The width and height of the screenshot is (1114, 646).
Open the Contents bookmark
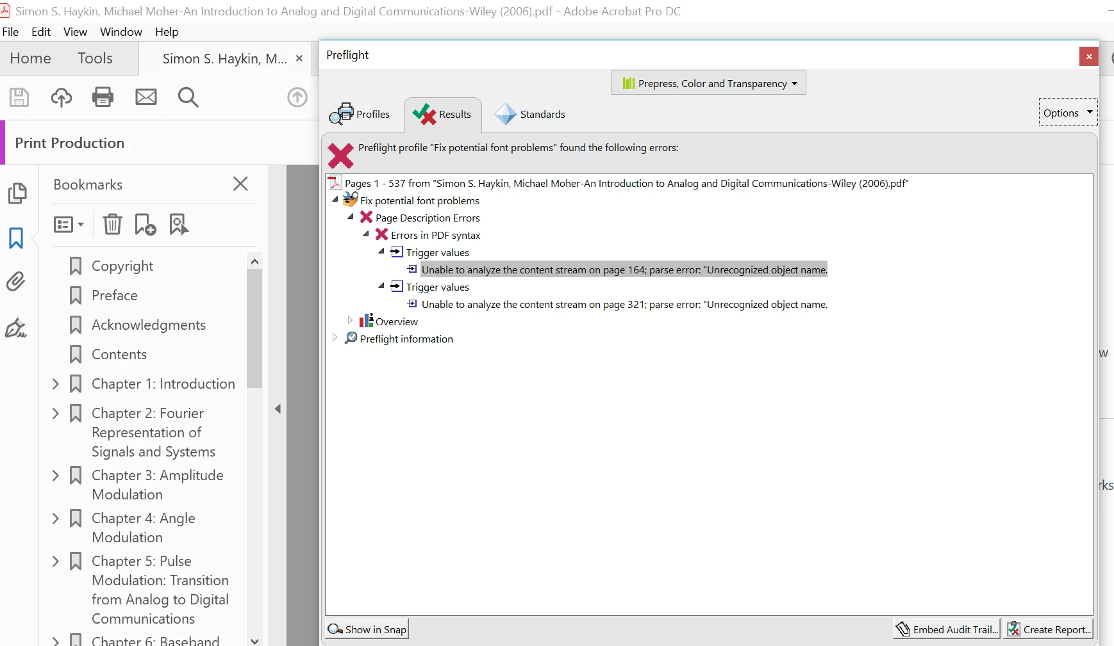[119, 354]
